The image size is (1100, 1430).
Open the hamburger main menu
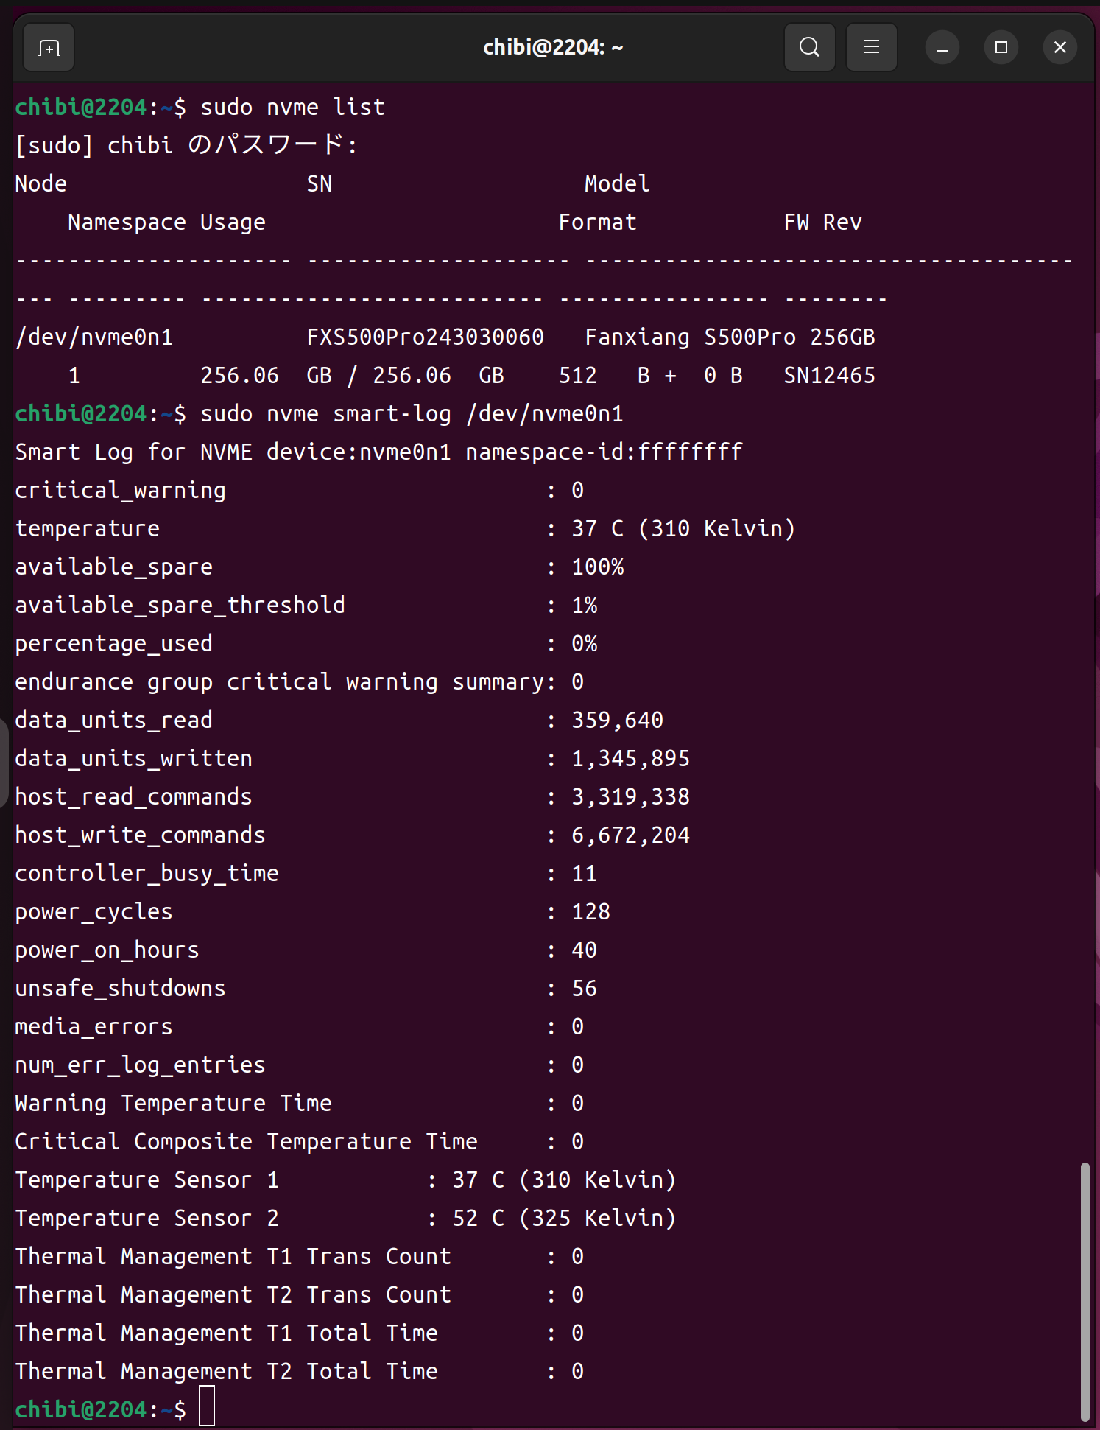point(871,48)
